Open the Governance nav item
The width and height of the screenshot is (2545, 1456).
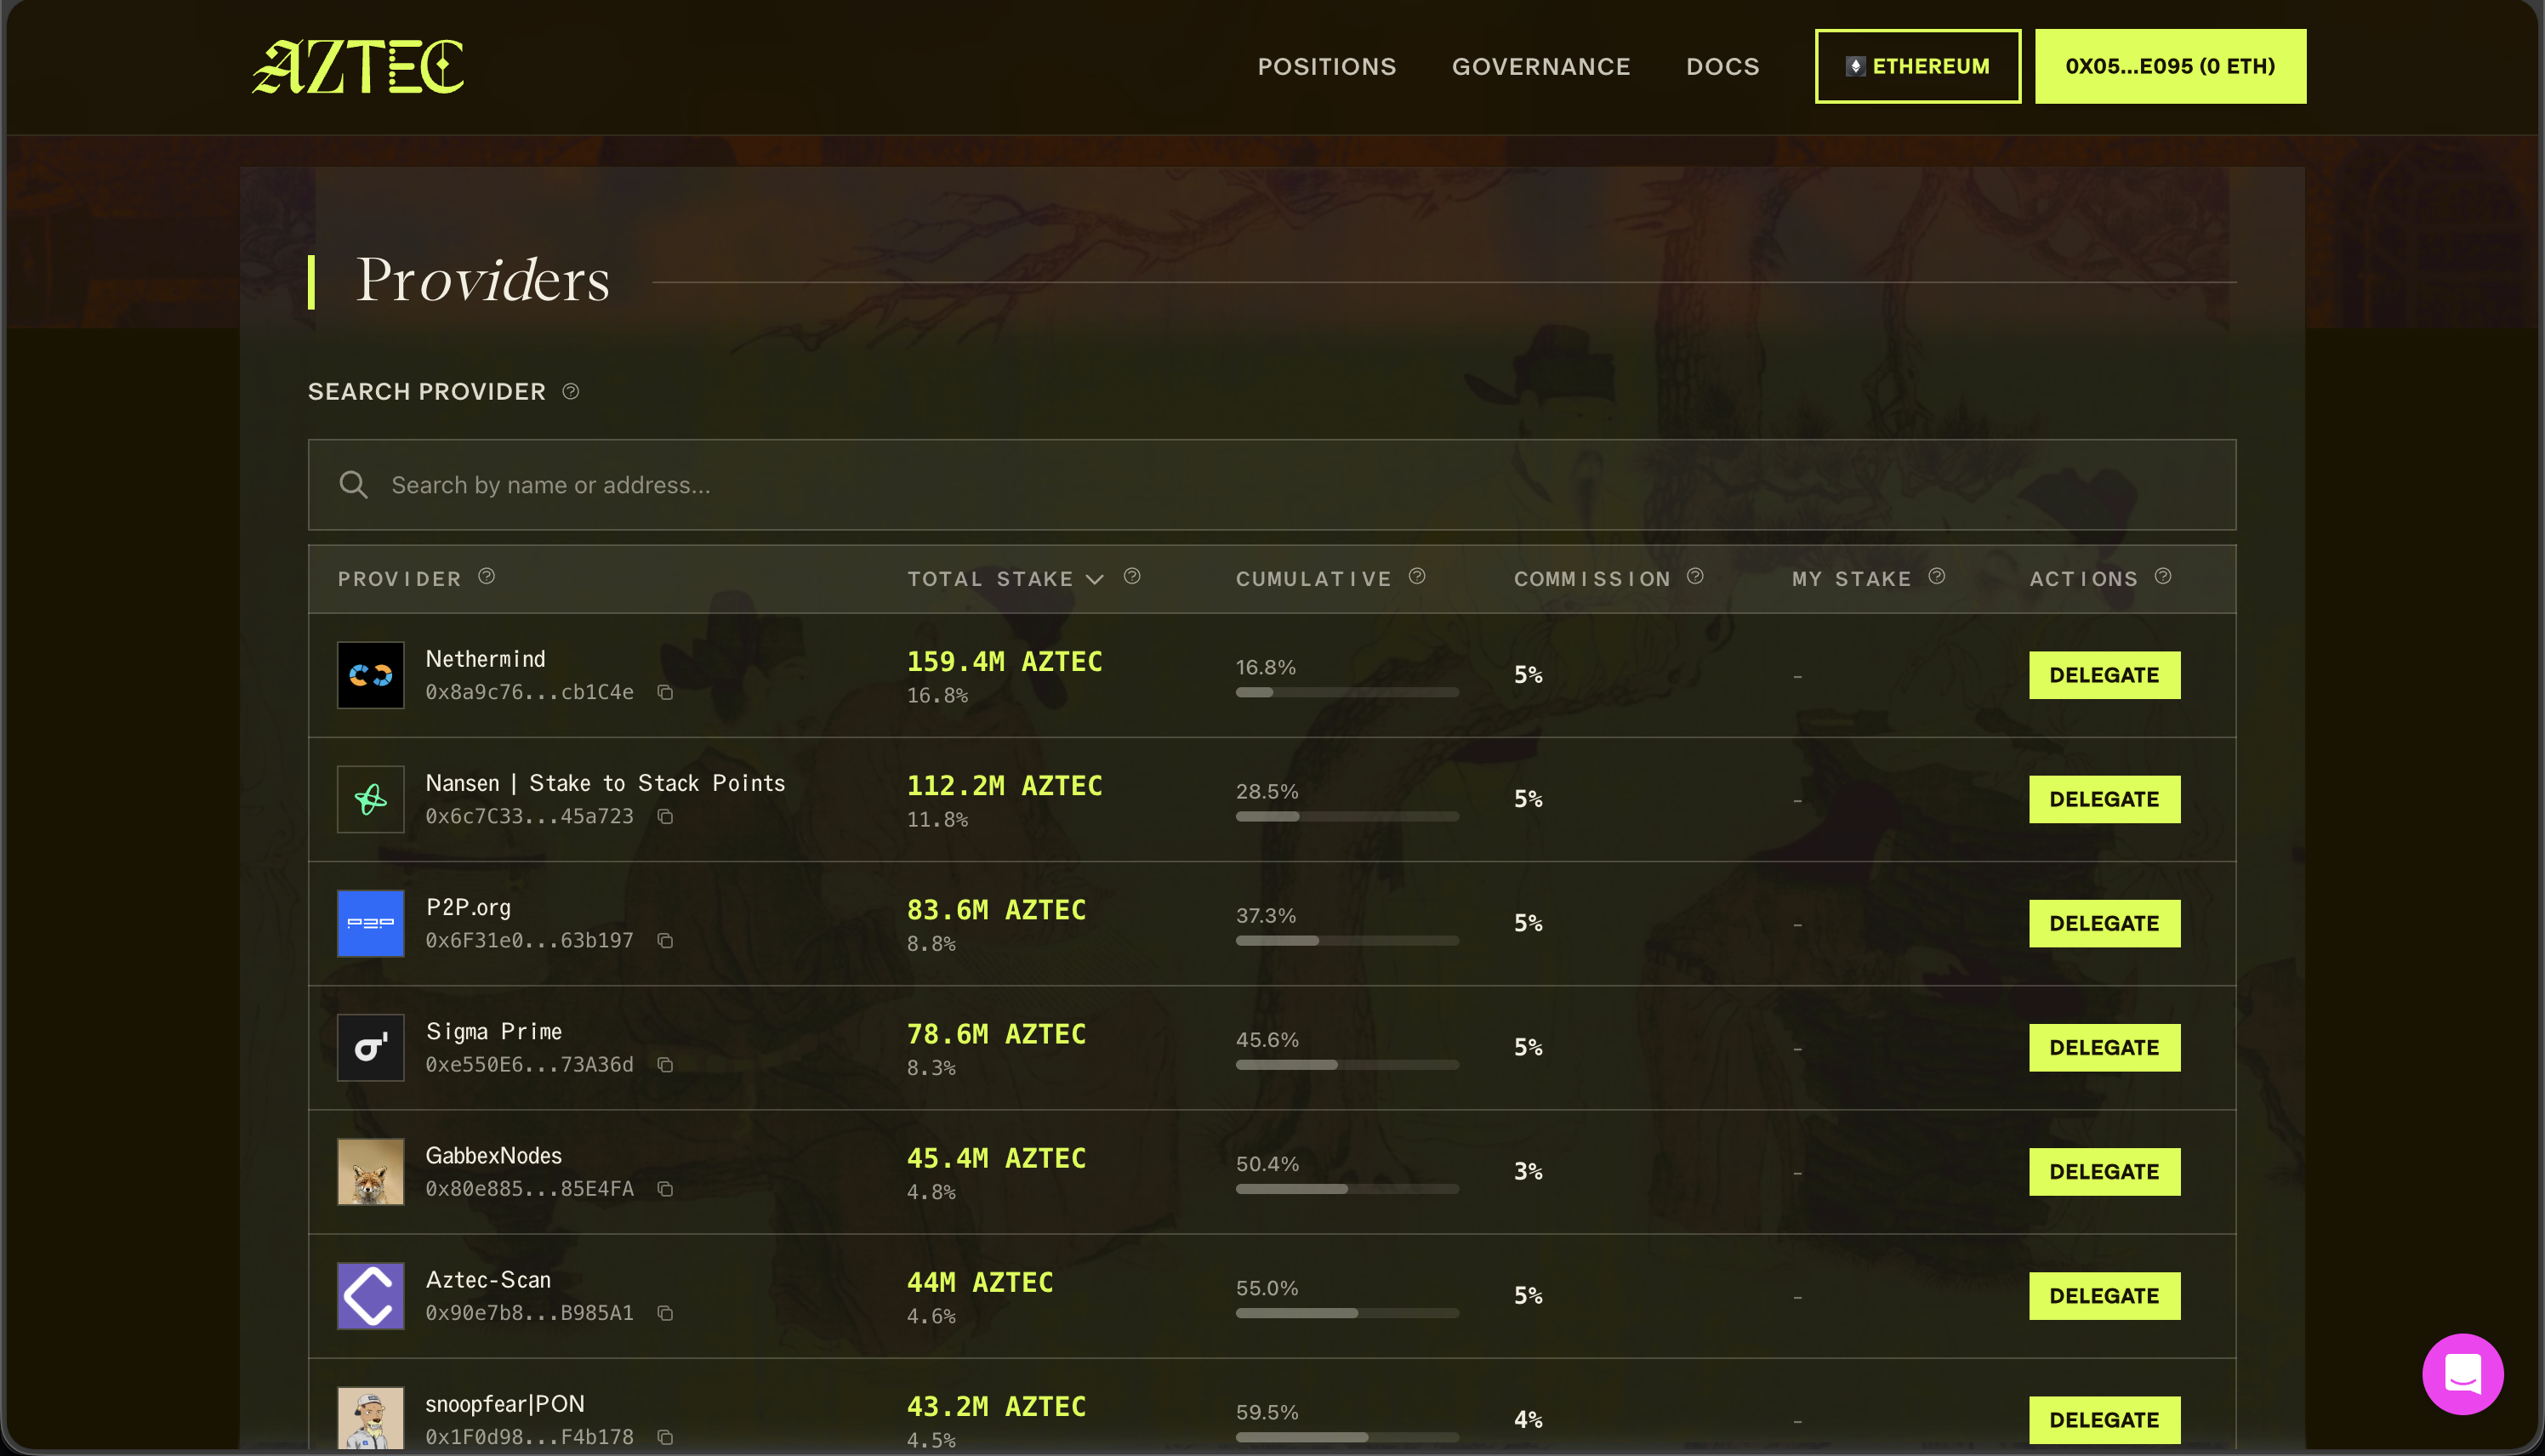pos(1540,66)
